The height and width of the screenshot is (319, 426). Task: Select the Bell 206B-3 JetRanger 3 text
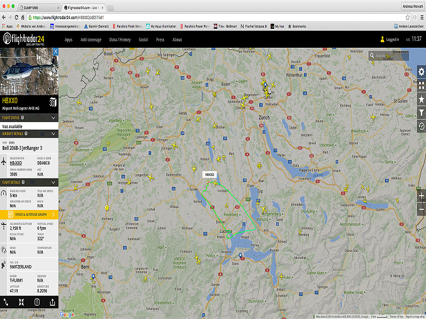[22, 148]
